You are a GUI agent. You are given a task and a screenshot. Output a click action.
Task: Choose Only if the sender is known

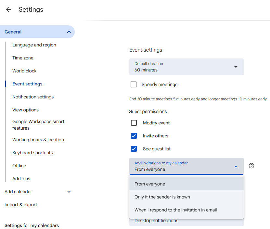click(x=186, y=197)
